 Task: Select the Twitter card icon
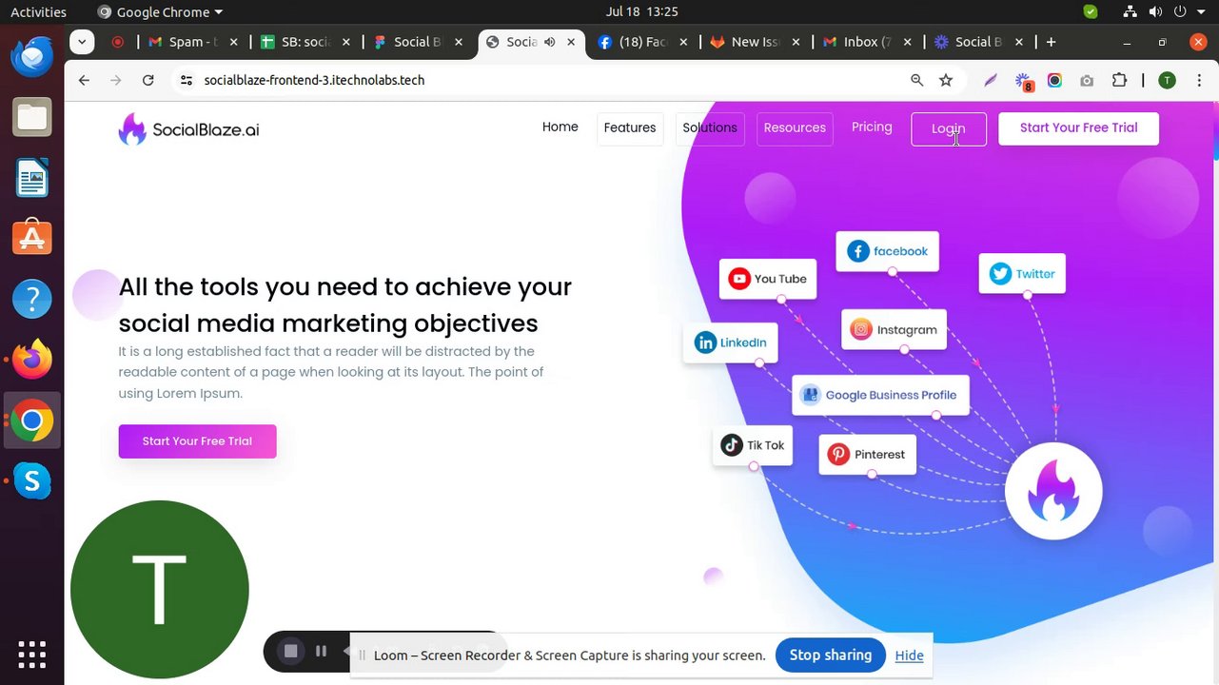[1000, 274]
